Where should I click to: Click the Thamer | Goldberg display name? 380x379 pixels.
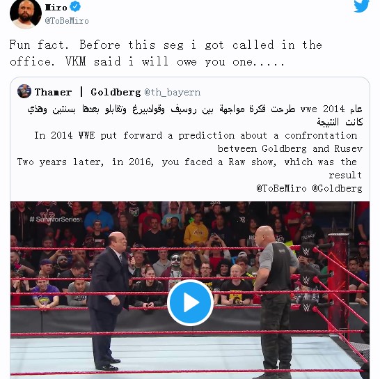coord(88,92)
